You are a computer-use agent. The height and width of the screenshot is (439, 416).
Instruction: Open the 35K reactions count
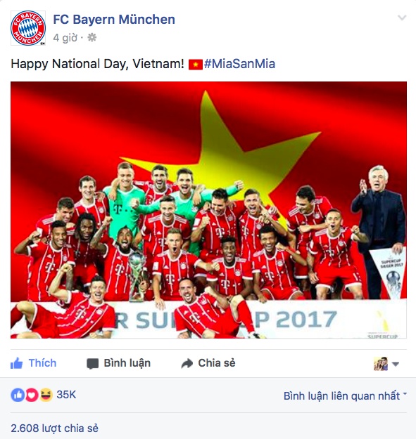(x=66, y=395)
